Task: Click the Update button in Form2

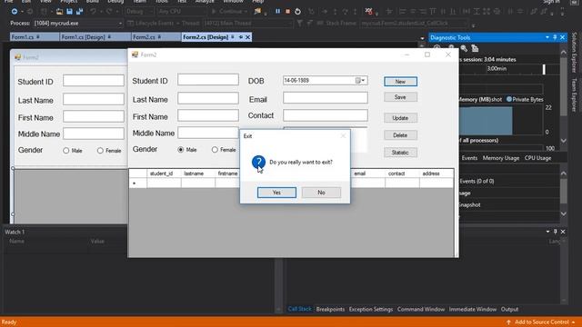Action: point(400,118)
